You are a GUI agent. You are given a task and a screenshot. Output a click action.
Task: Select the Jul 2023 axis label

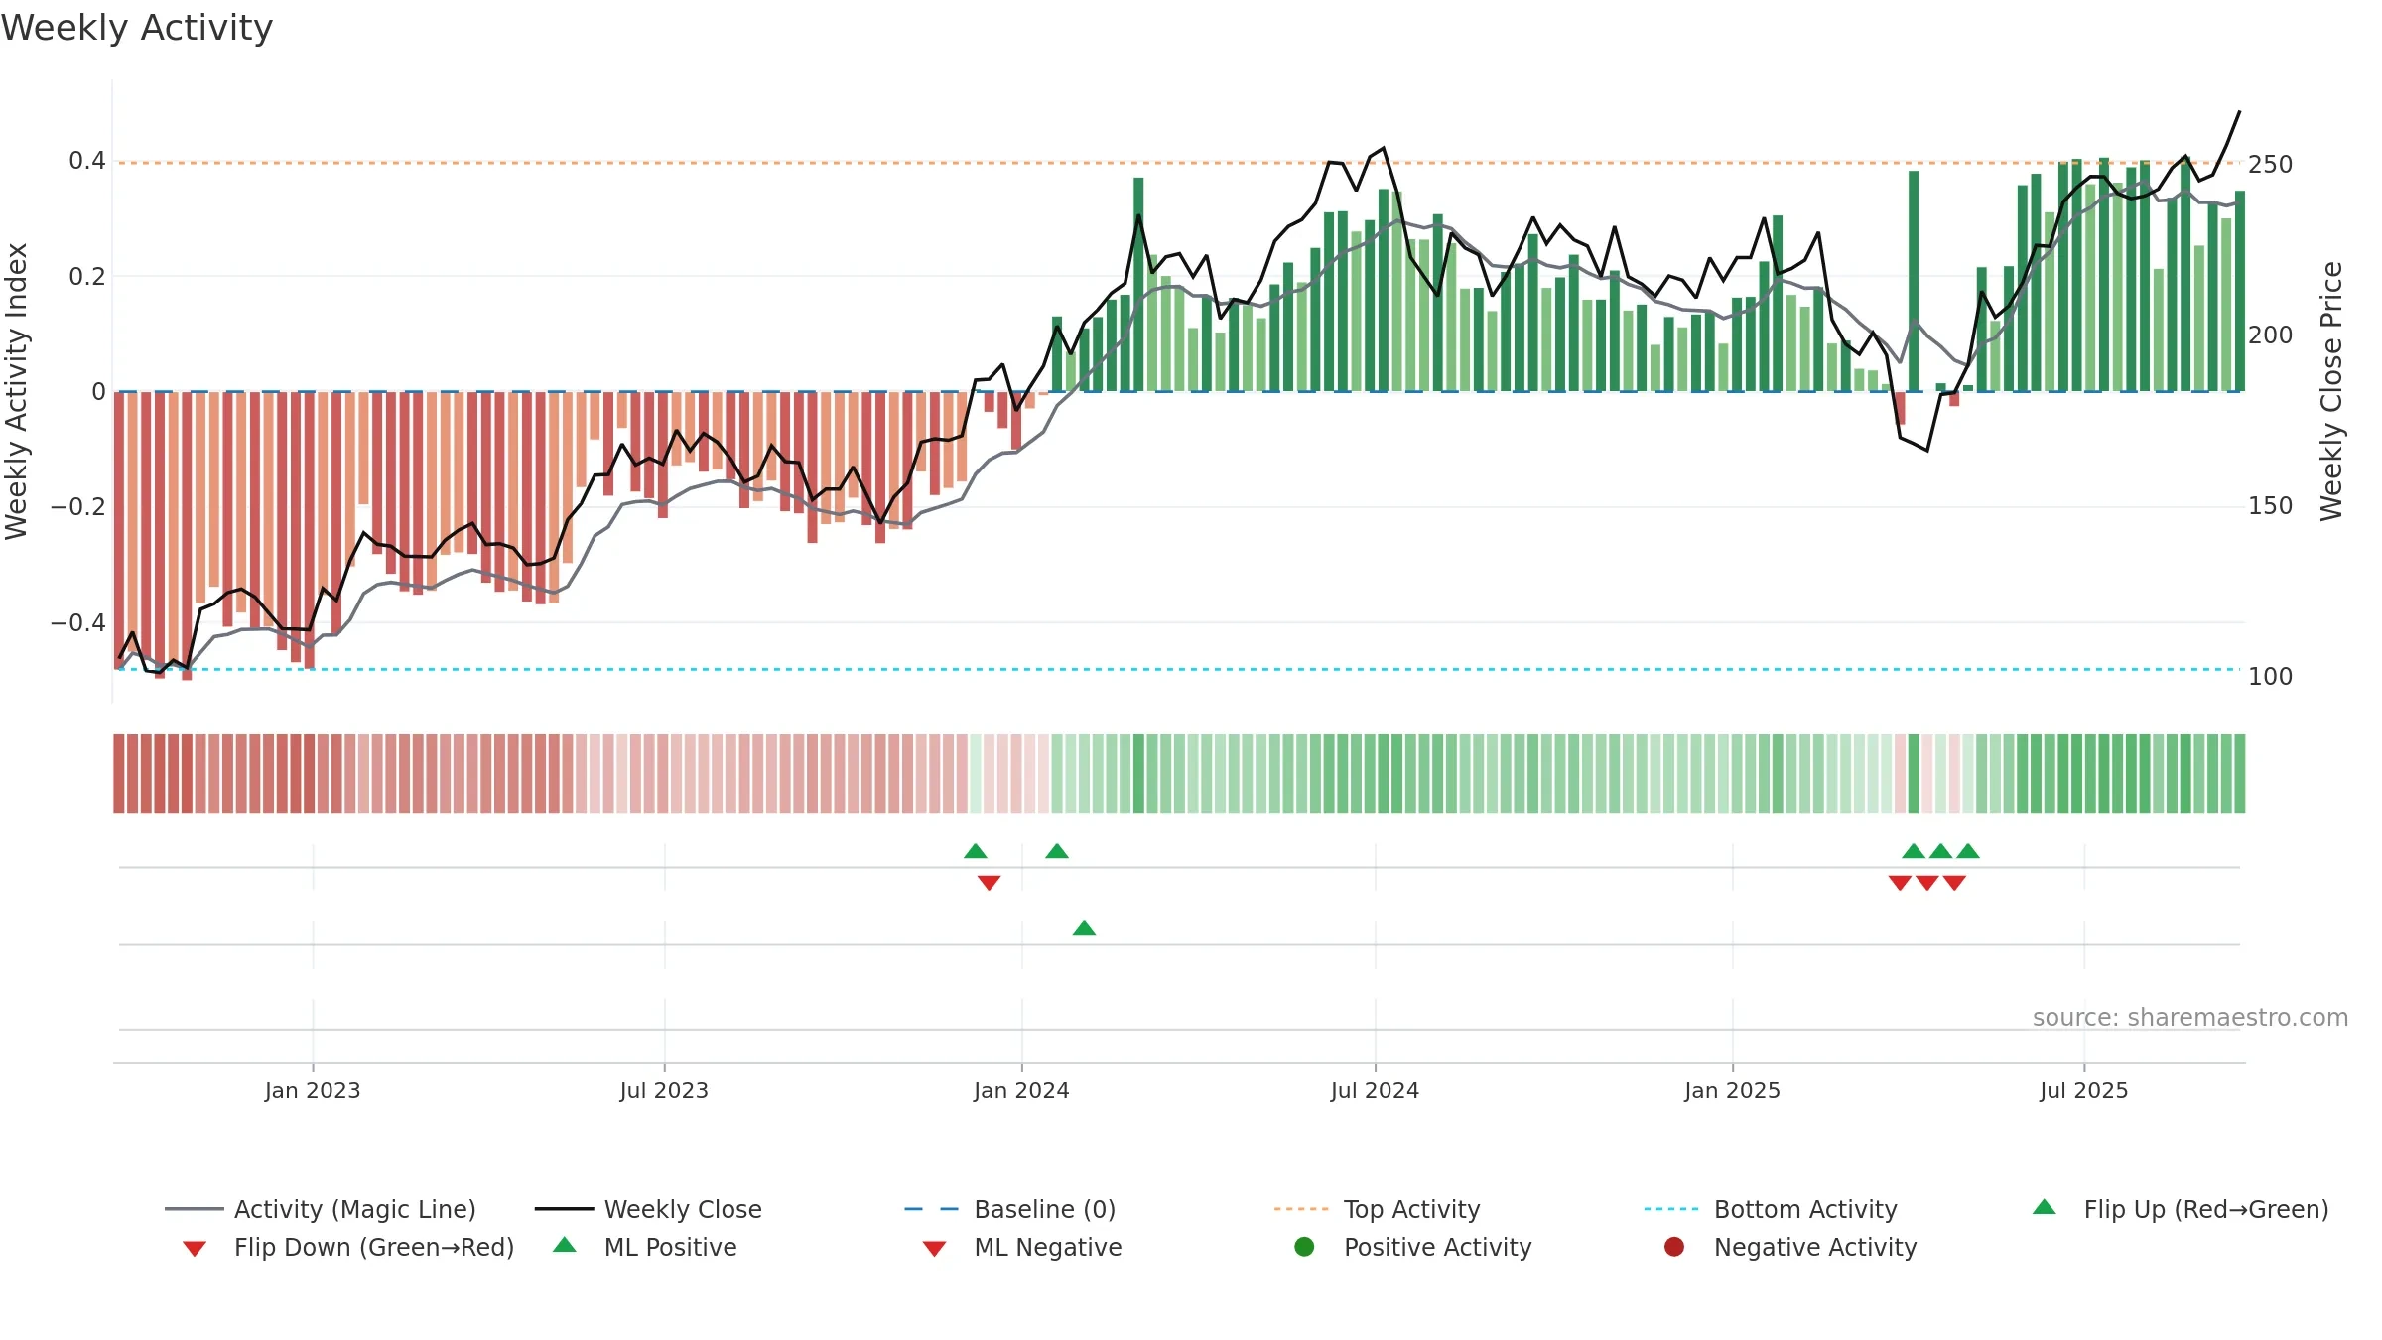(664, 1090)
